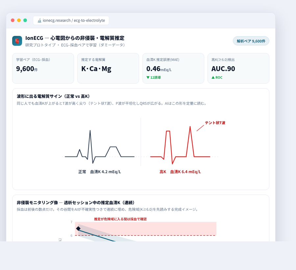
Task: Click the 高K(≥6.0)検出 card label
Action: 223,60
